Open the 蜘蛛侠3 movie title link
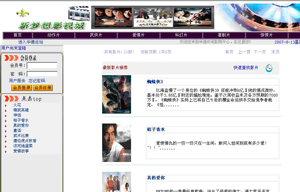 [155, 82]
